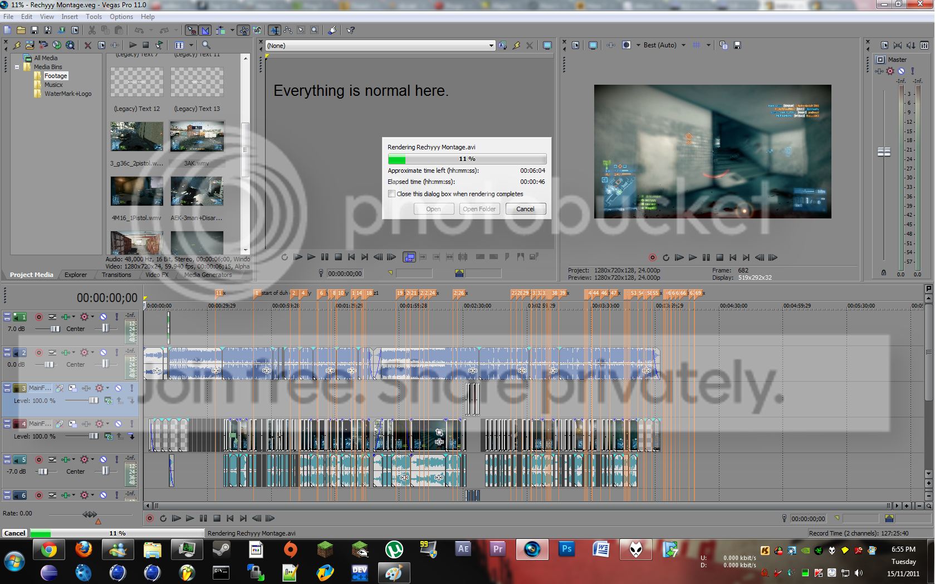The image size is (935, 584).
Task: Click the Master bus fader handle
Action: coord(884,152)
